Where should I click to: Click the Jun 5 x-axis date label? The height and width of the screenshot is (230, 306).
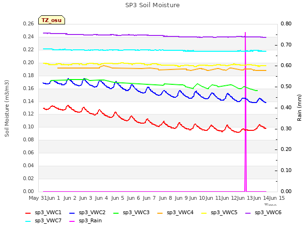(118, 198)
